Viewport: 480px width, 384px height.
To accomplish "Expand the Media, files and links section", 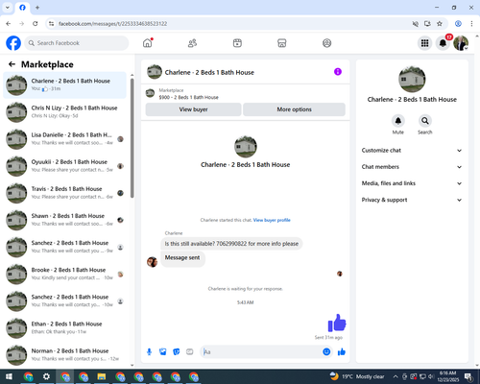I will click(412, 183).
